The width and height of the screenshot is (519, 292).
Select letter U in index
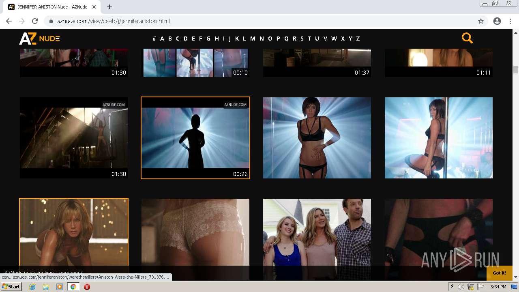click(x=317, y=39)
